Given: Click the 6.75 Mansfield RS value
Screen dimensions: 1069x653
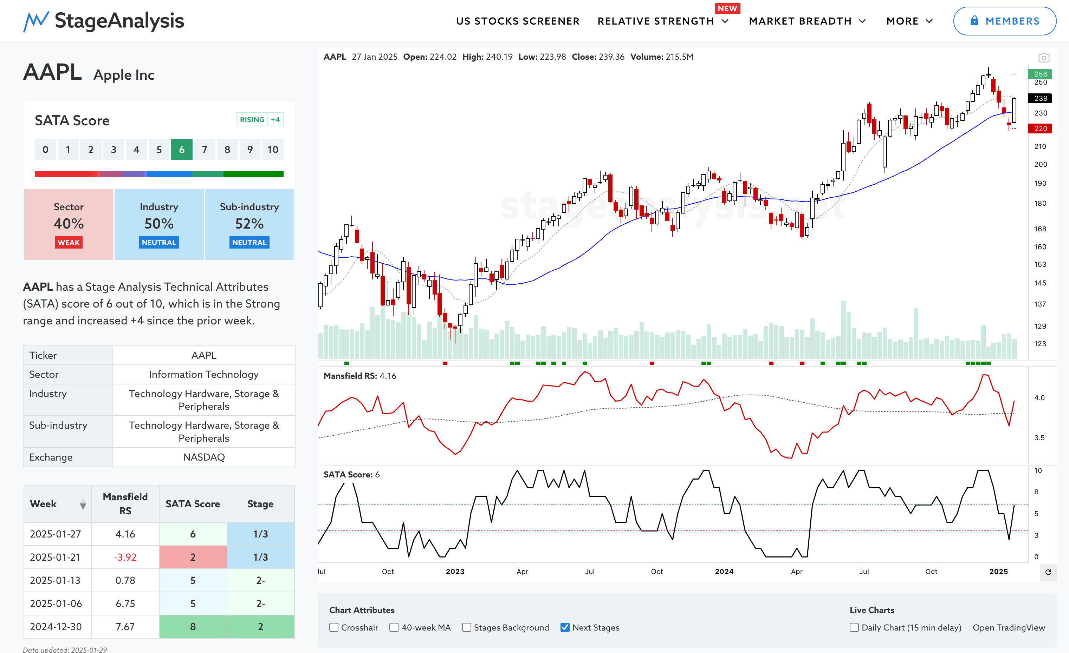Looking at the screenshot, I should [x=125, y=603].
